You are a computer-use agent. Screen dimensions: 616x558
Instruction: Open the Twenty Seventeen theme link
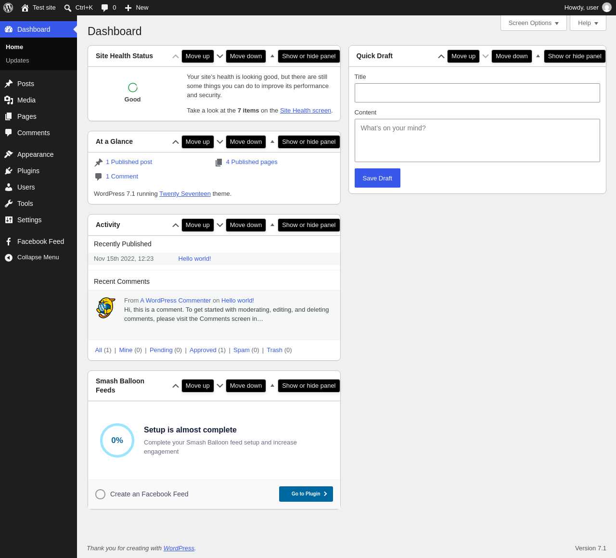[185, 194]
